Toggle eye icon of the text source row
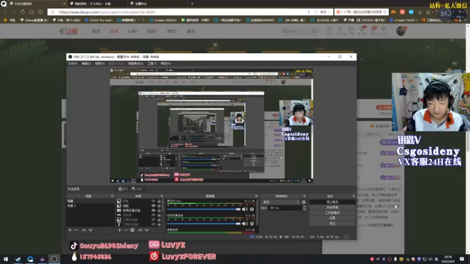The height and width of the screenshot is (264, 470). 153,224
